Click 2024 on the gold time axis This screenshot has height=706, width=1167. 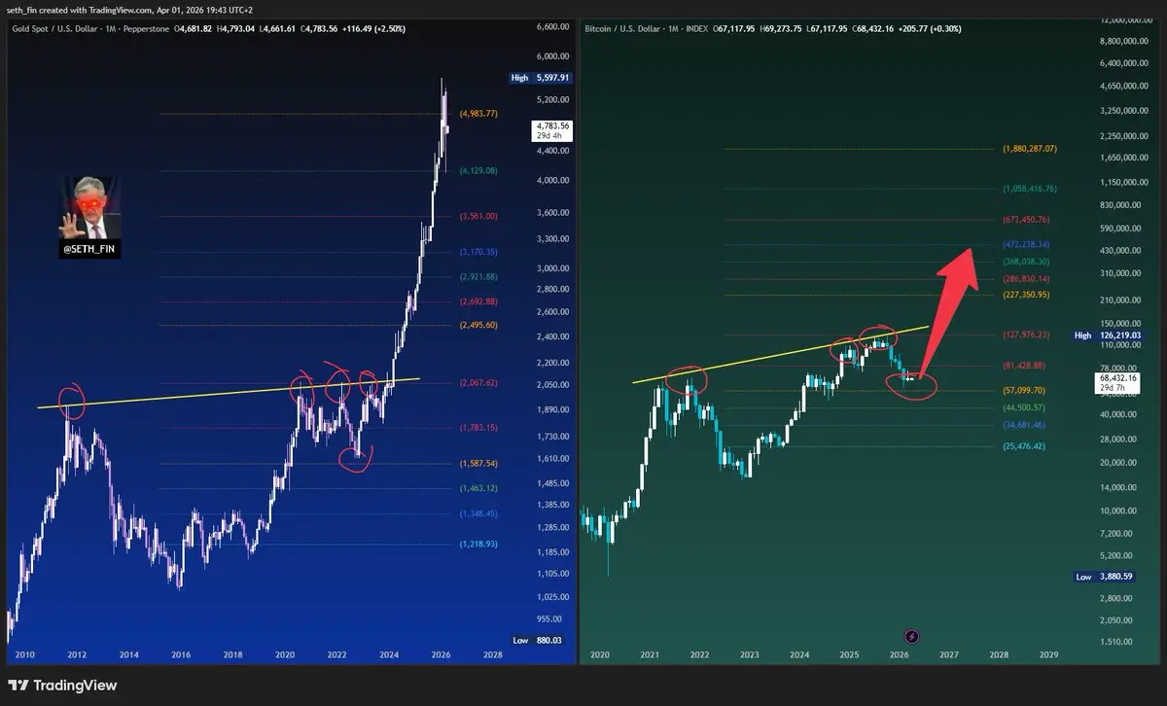(389, 656)
